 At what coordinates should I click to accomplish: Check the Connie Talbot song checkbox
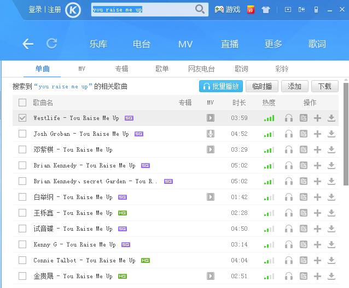coord(22,260)
